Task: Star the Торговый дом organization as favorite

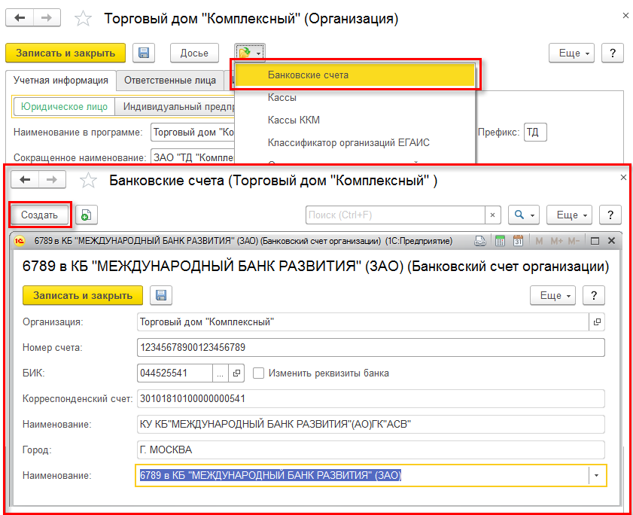Action: pos(83,19)
